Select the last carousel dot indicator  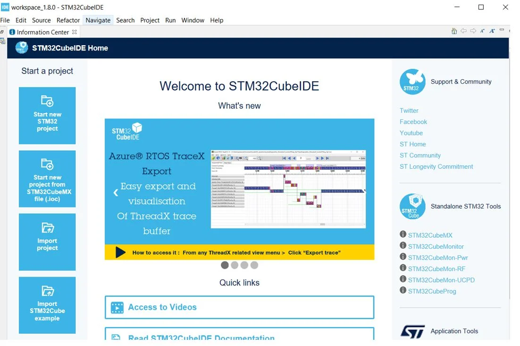pos(254,265)
